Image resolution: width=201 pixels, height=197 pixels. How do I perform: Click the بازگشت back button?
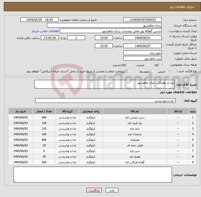94,190
